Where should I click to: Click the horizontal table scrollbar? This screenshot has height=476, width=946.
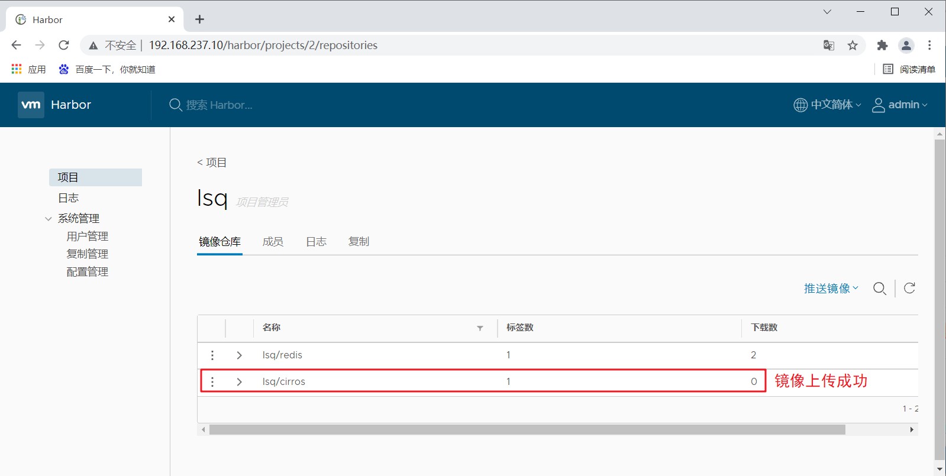pyautogui.click(x=527, y=430)
